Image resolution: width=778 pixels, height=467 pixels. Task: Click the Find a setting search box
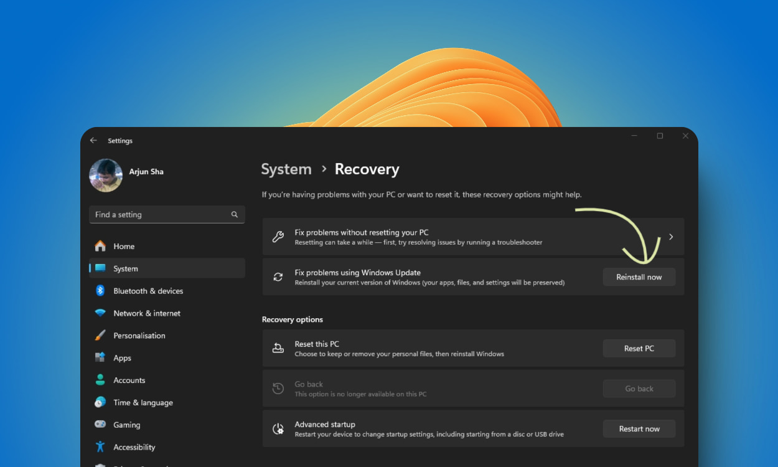(167, 214)
